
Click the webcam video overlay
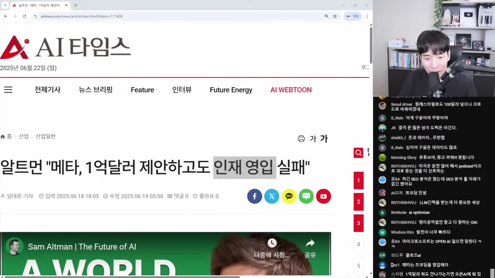[434, 48]
